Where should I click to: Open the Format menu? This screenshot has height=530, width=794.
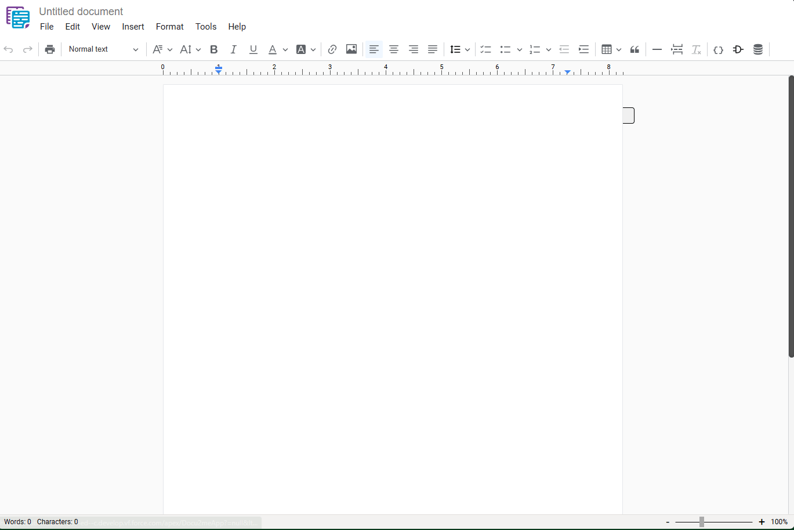pos(170,27)
